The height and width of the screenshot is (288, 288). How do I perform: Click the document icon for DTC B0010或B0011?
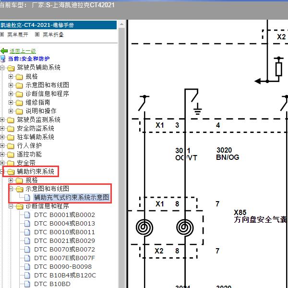coord(27,232)
